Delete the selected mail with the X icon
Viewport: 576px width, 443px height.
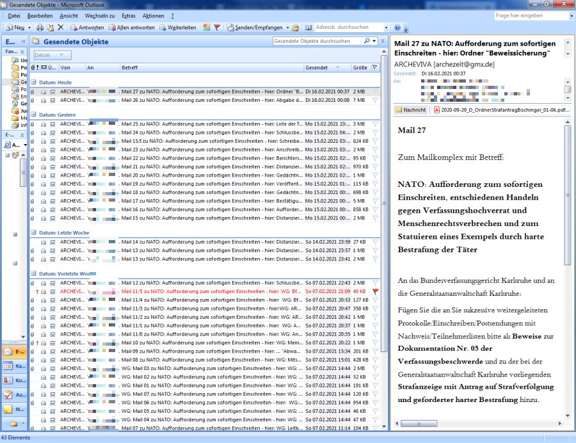coord(61,27)
